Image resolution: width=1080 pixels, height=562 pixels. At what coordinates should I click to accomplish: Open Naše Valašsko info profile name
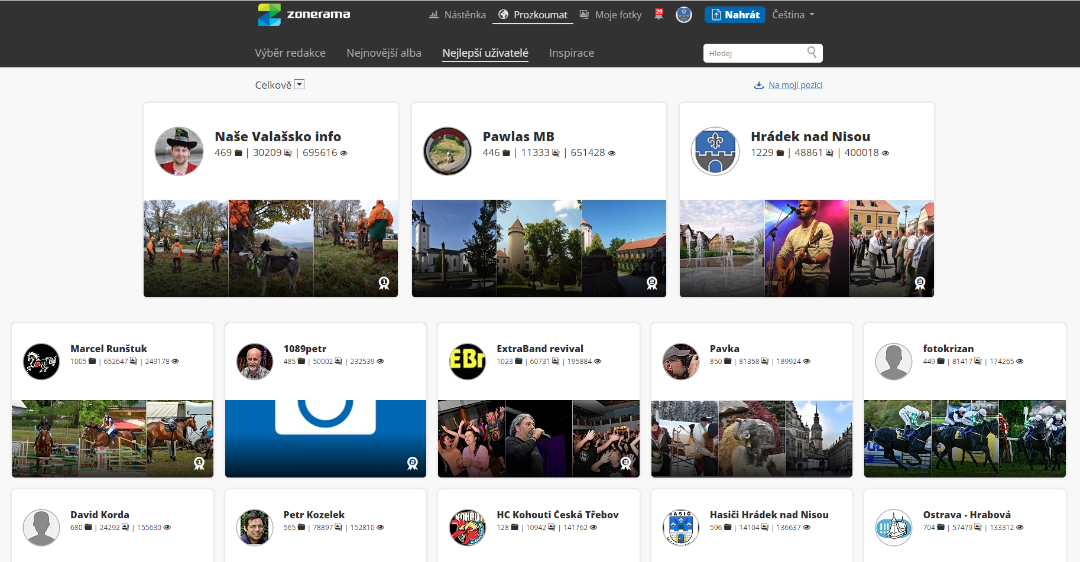[278, 137]
